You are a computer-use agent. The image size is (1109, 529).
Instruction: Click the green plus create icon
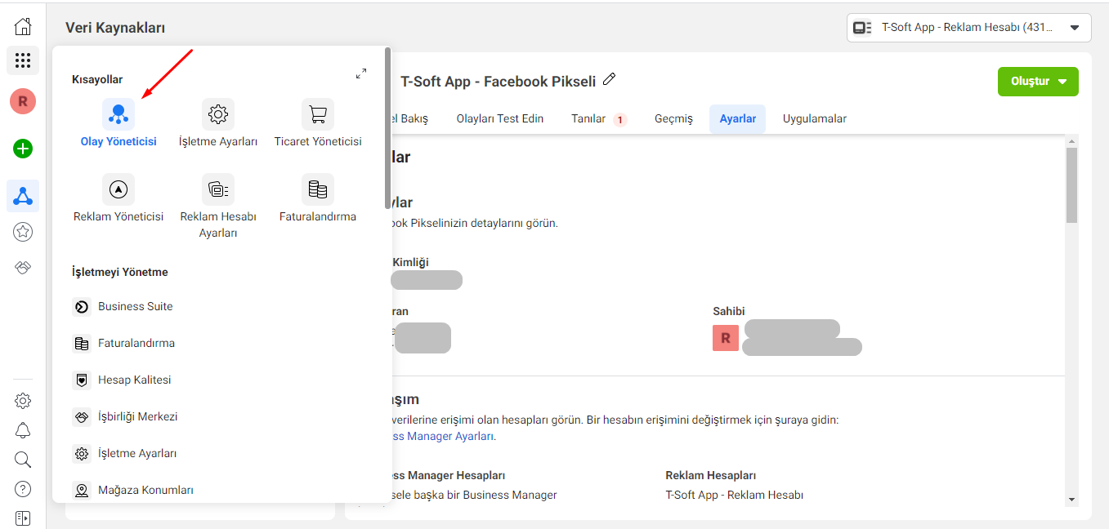pos(23,149)
